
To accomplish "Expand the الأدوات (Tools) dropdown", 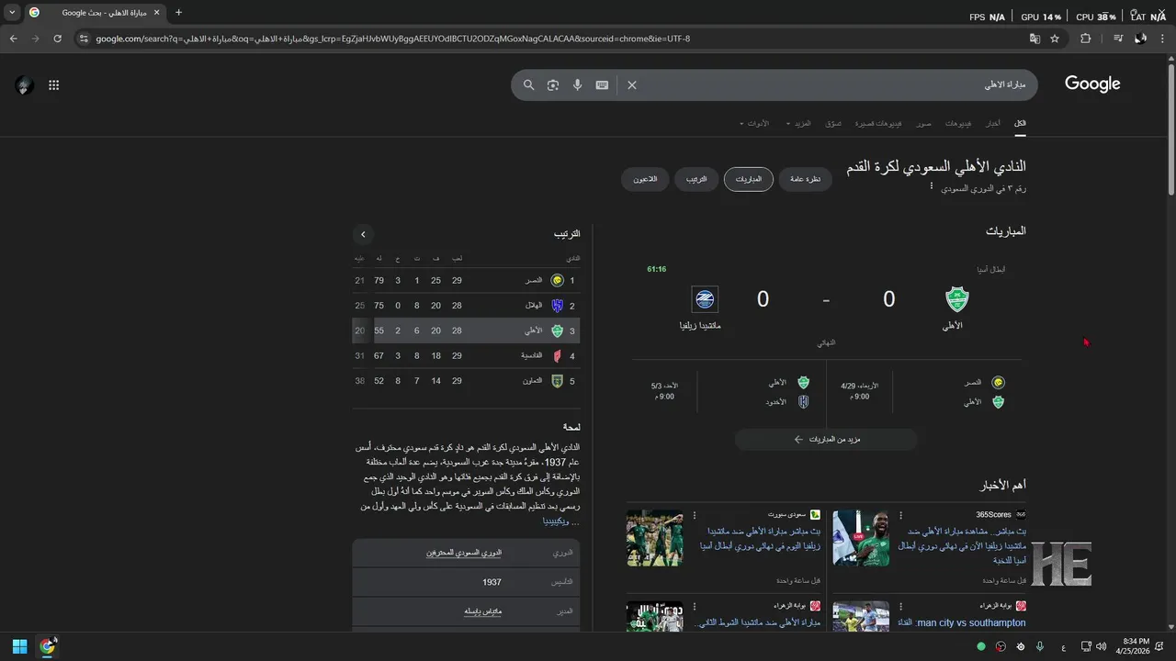I will pyautogui.click(x=754, y=123).
